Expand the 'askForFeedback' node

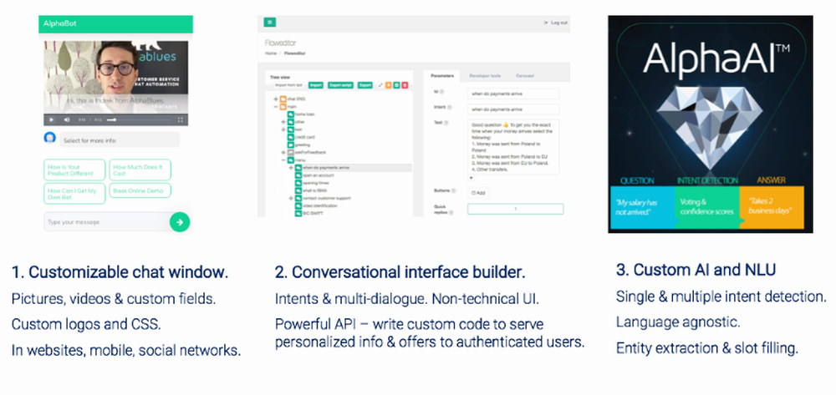click(x=283, y=152)
